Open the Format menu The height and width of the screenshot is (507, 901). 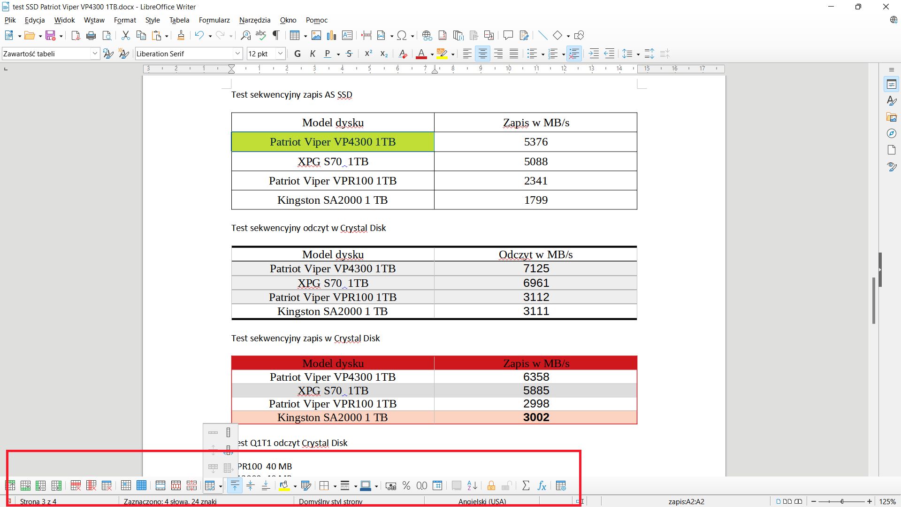point(124,20)
